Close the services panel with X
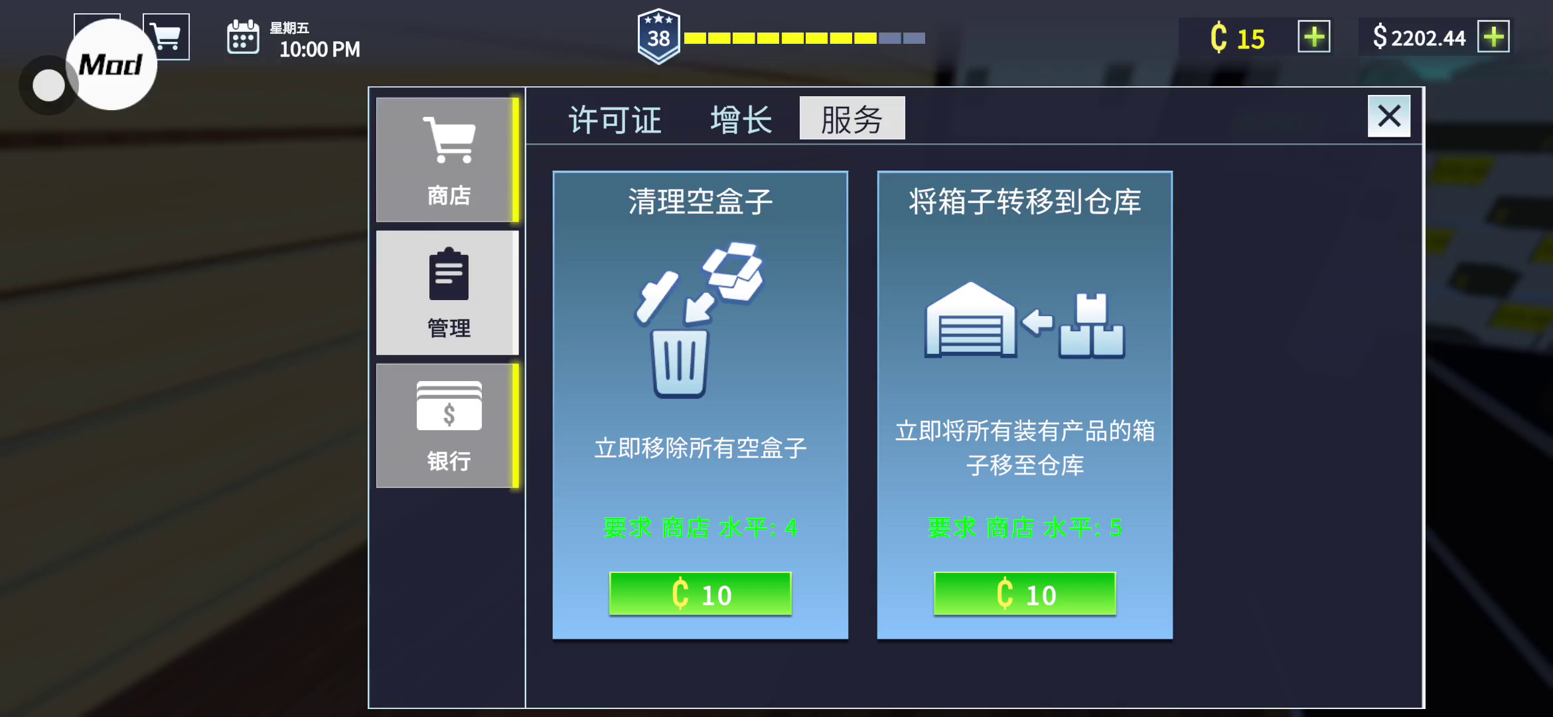Viewport: 1553px width, 717px height. click(1389, 116)
